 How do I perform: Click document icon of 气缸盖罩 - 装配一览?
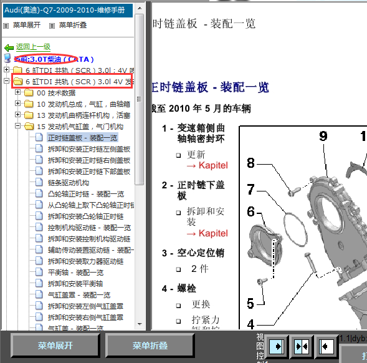pyautogui.click(x=39, y=294)
